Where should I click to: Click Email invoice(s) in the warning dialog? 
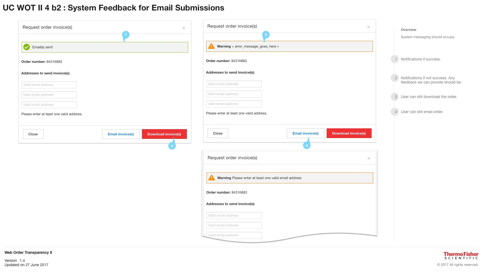tap(305, 133)
